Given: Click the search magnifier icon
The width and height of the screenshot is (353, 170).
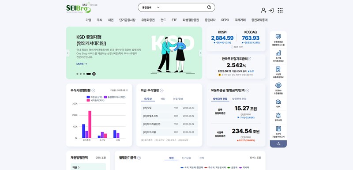Looking at the screenshot, I should [209, 7].
